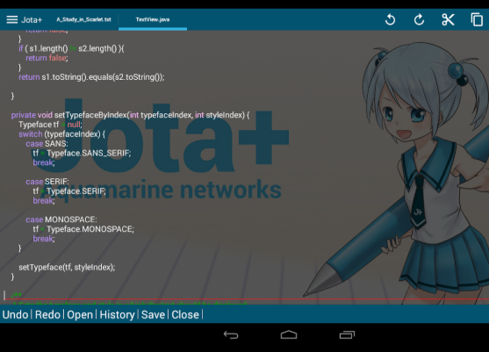The height and width of the screenshot is (352, 489).
Task: Tap Close in bottom toolbar
Action: 185,314
